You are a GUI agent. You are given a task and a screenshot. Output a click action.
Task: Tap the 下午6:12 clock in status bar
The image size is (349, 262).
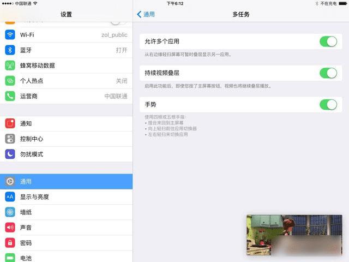pyautogui.click(x=175, y=4)
